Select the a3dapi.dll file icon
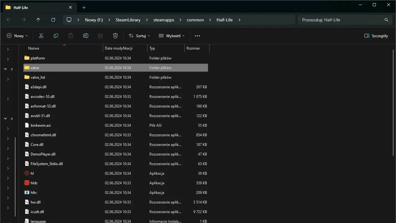396x223 pixels. (27, 87)
